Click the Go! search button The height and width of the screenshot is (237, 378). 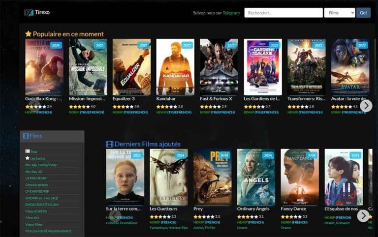coord(363,13)
